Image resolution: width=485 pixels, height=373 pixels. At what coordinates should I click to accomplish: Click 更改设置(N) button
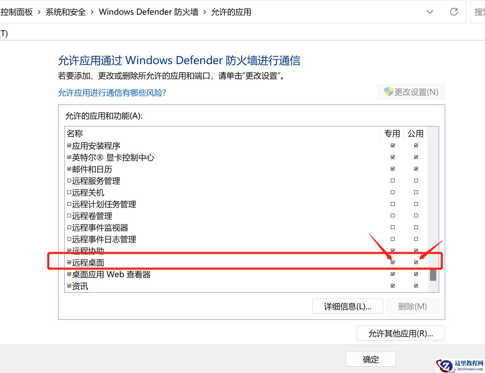(x=411, y=91)
